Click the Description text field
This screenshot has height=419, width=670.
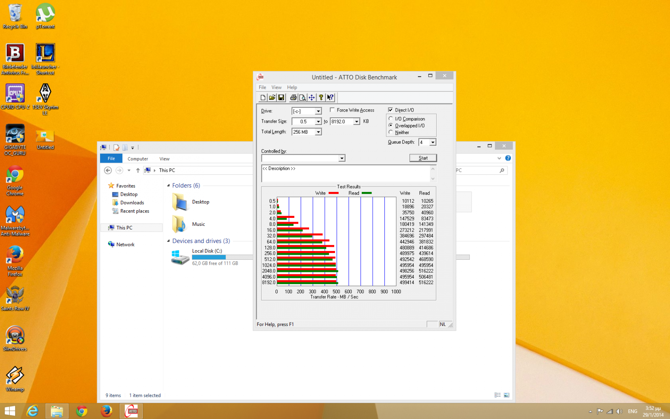(346, 173)
